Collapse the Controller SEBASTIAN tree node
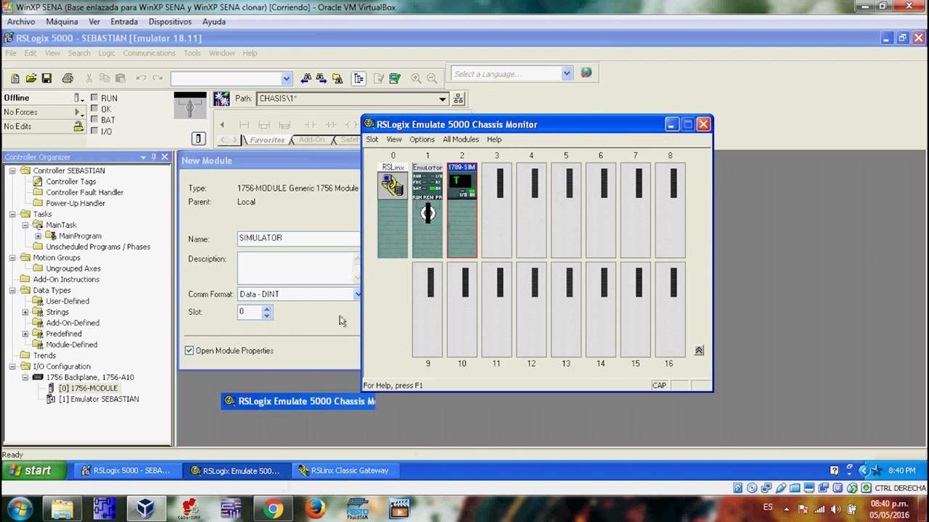929x522 pixels. pyautogui.click(x=12, y=171)
